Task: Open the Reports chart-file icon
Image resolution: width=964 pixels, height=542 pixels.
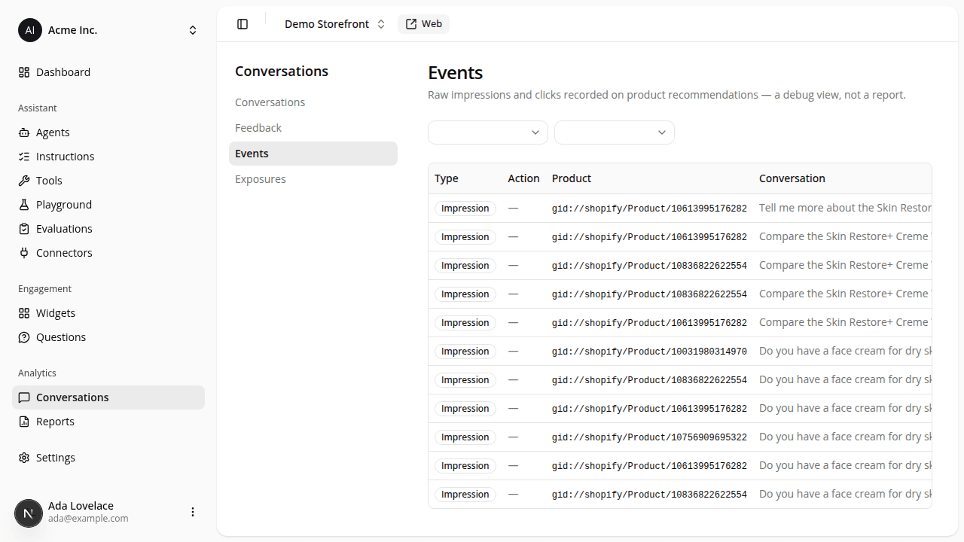Action: click(x=24, y=422)
